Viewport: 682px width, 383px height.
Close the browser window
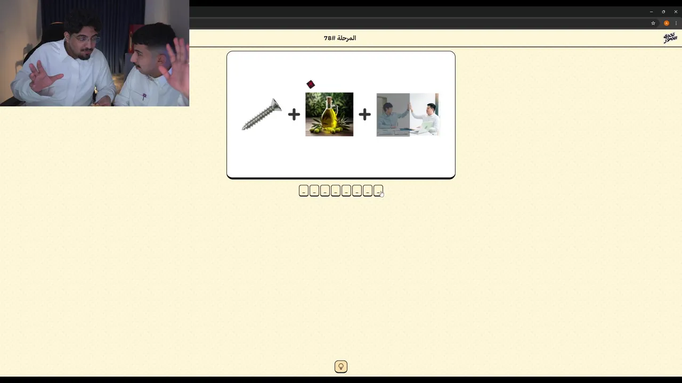676,12
